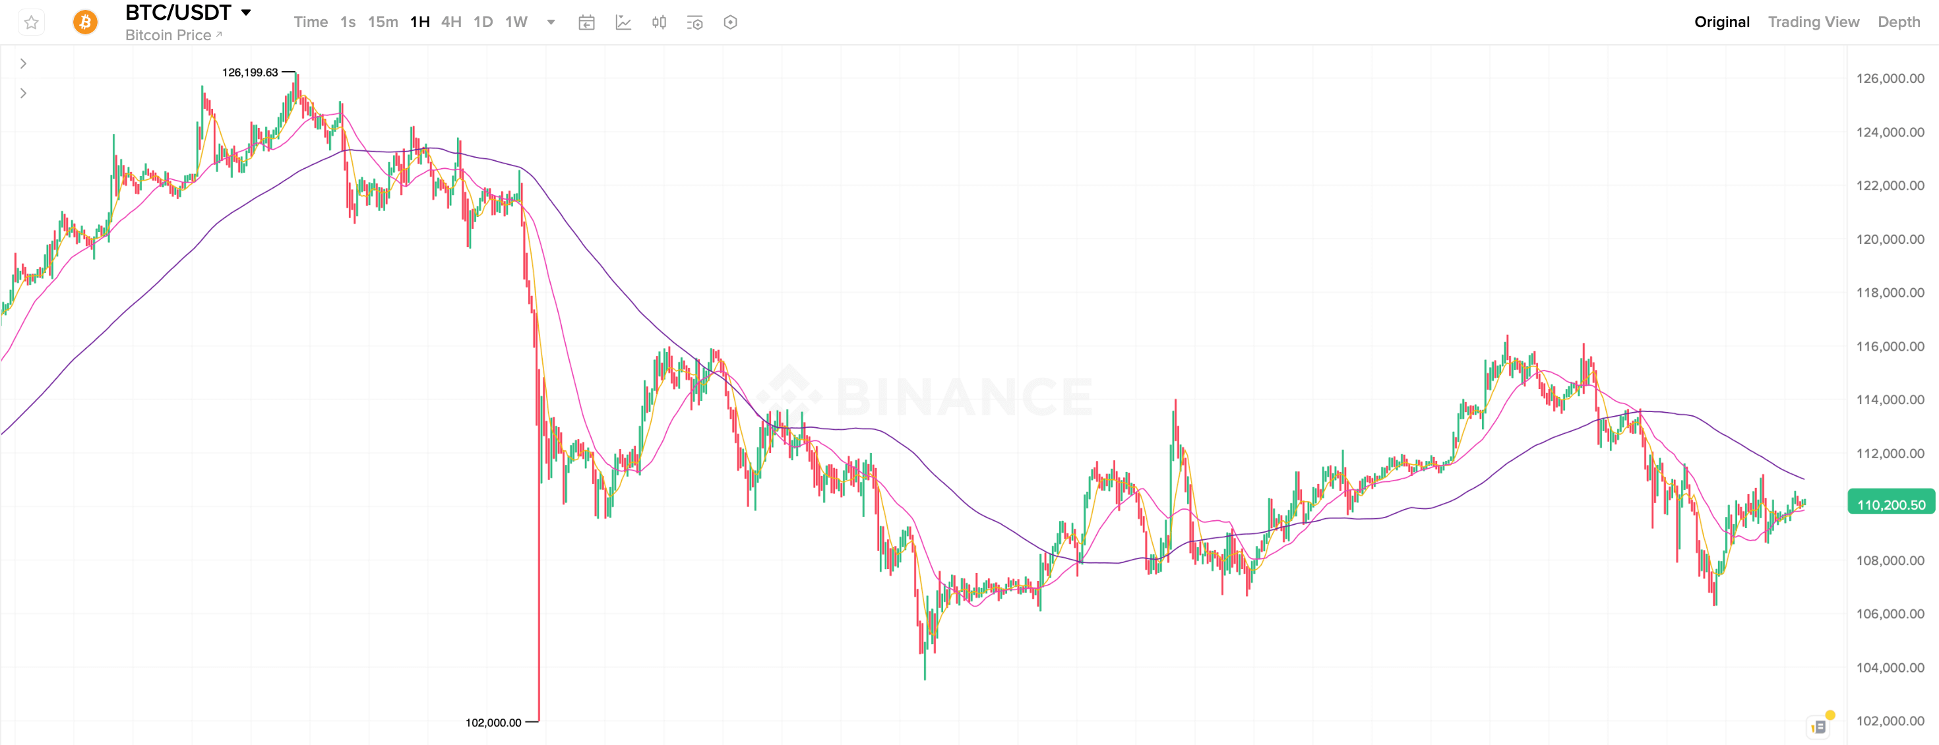Viewport: 1939px width, 745px height.
Task: Expand the first chart indicator chevron
Action: pyautogui.click(x=23, y=64)
